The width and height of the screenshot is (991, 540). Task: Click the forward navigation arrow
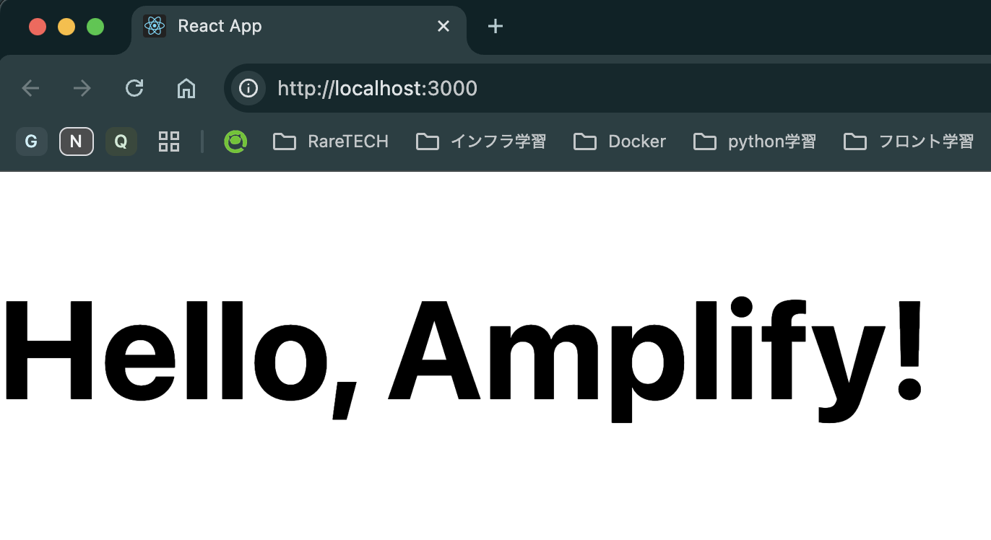(82, 88)
